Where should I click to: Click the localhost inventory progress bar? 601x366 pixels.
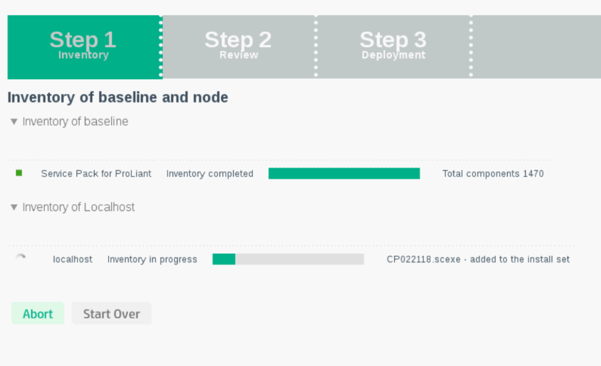point(288,259)
